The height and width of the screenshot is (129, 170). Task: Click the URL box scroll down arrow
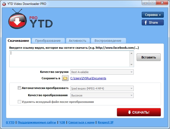click(x=131, y=65)
